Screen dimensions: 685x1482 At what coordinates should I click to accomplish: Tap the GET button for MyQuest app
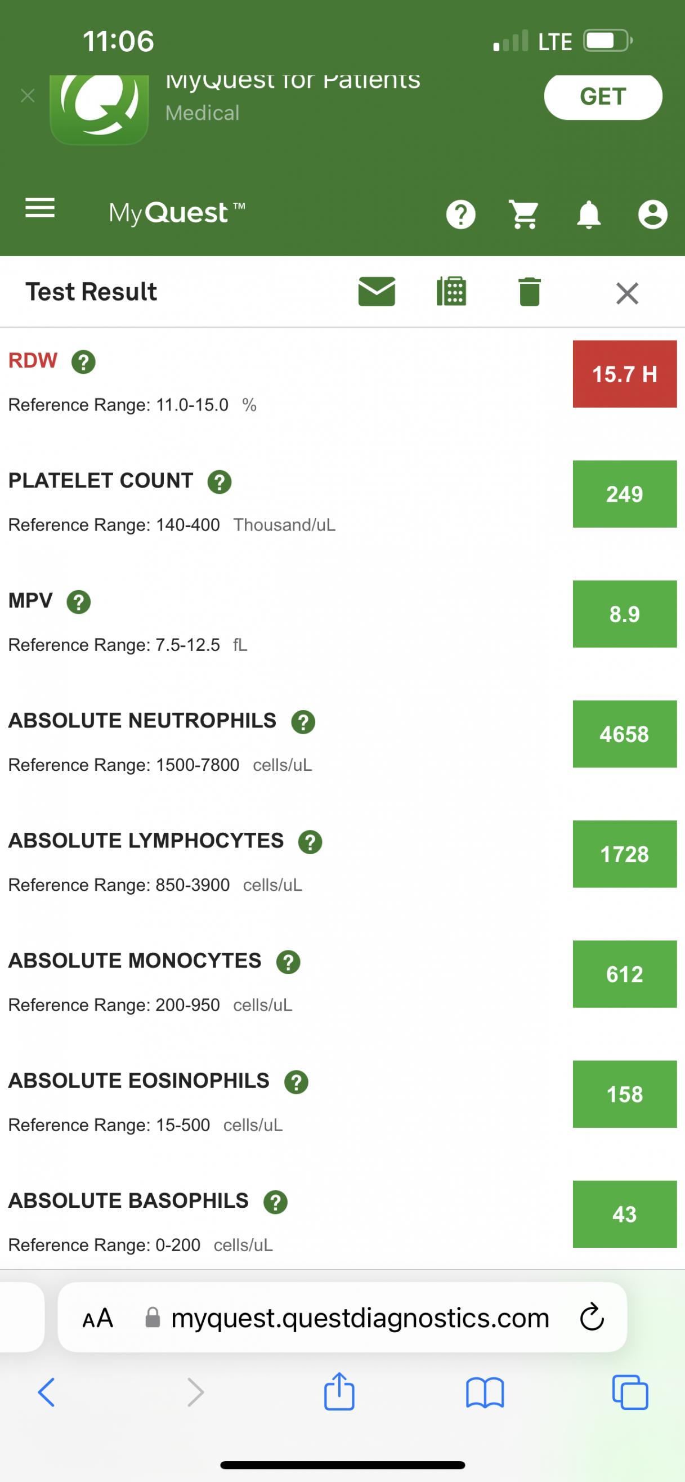(x=603, y=97)
